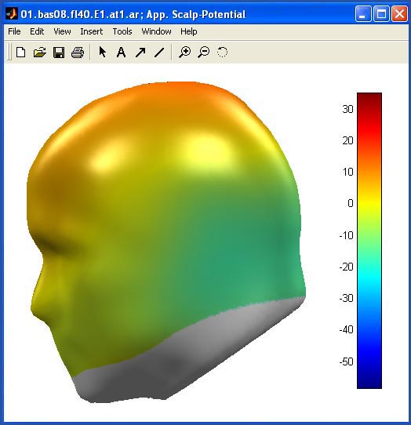Open a file with the folder icon

[x=39, y=52]
